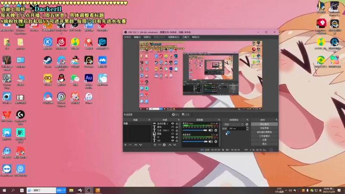Screen dimensions: 345x194
Task: Open the Desktop Audio settings gear
Action: pyautogui.click(x=216, y=141)
